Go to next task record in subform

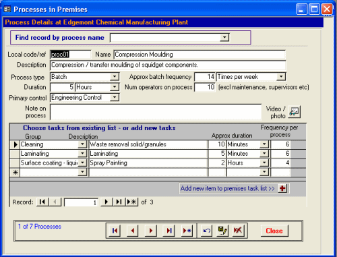106,202
